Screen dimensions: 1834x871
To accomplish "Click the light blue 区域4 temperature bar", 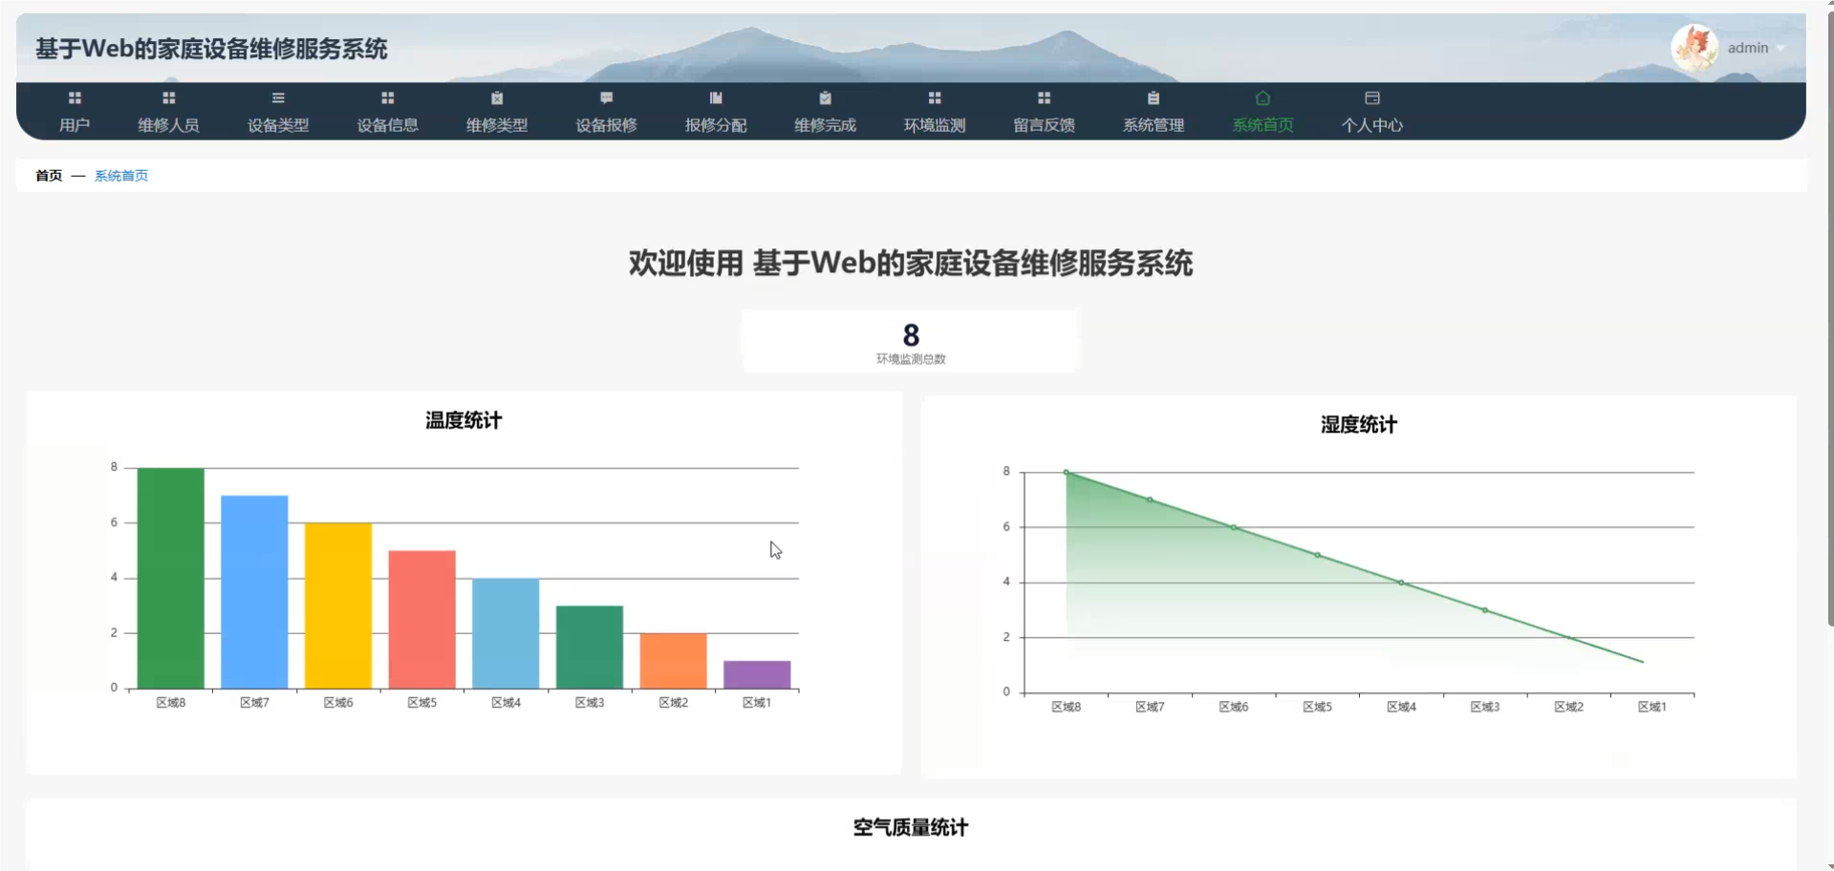I will (x=506, y=633).
